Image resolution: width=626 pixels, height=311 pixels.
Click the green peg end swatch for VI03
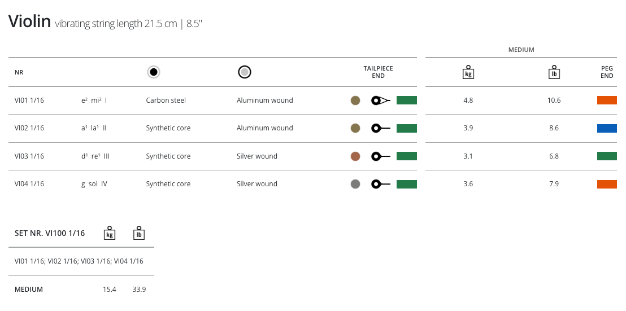pyautogui.click(x=607, y=156)
